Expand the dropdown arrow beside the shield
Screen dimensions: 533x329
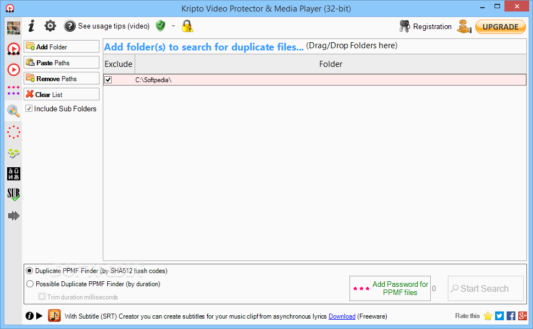point(173,26)
